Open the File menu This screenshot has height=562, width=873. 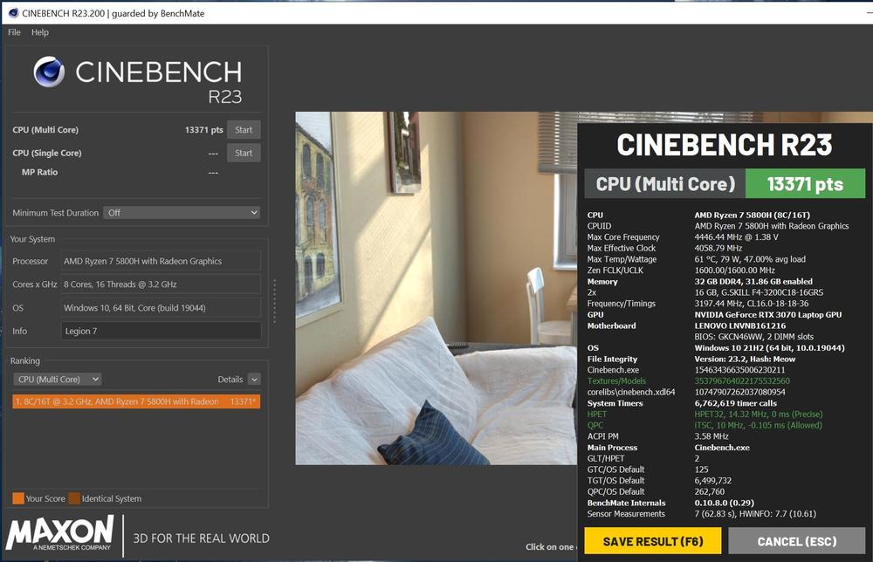click(x=14, y=32)
